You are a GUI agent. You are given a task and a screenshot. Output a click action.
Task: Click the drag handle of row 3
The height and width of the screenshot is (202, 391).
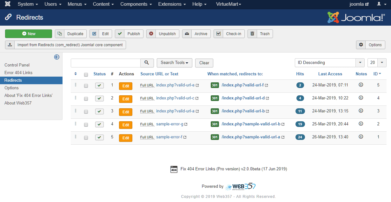tap(76, 111)
